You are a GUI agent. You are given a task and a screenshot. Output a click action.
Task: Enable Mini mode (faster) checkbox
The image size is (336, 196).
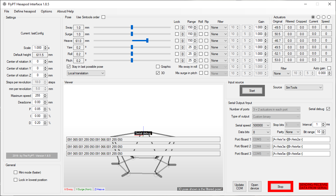coord(15,172)
